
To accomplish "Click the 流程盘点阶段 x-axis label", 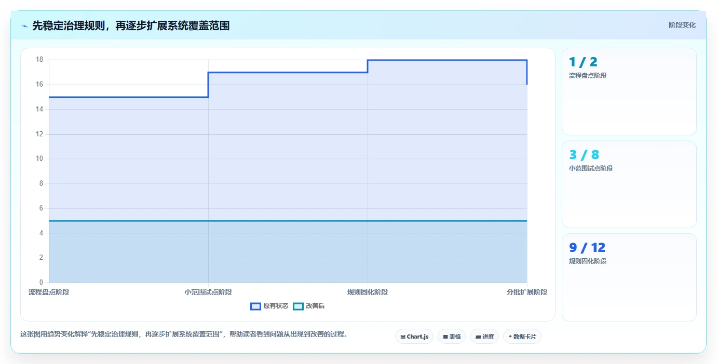I will (x=49, y=292).
